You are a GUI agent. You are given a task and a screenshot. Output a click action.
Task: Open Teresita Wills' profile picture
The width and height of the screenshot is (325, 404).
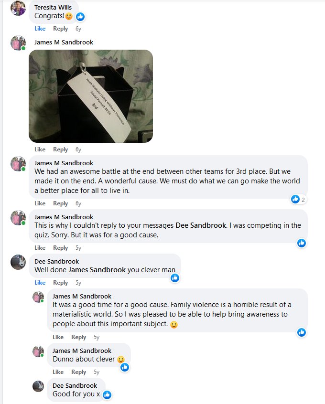tap(18, 8)
